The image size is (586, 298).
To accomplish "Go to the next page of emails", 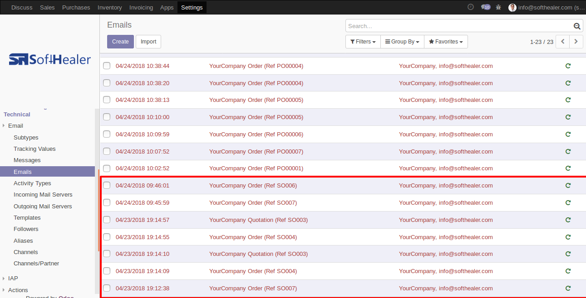I will tap(576, 42).
